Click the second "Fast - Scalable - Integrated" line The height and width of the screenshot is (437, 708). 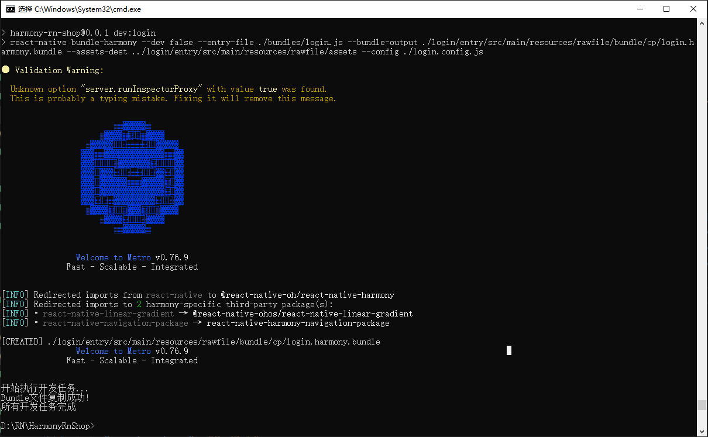(x=132, y=360)
